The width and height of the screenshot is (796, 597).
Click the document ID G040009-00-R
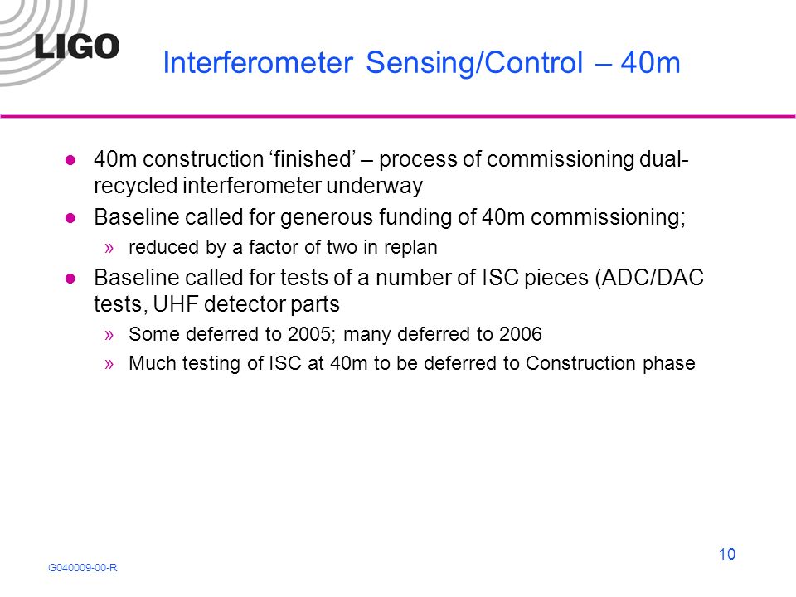(x=83, y=567)
